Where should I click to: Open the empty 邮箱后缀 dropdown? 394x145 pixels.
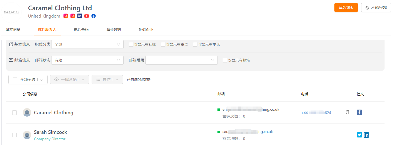[182, 60]
